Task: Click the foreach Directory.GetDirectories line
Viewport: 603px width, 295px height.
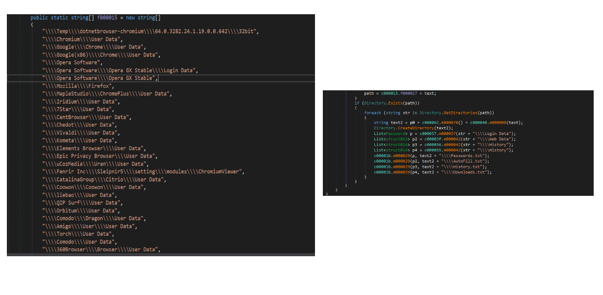Action: pos(429,113)
